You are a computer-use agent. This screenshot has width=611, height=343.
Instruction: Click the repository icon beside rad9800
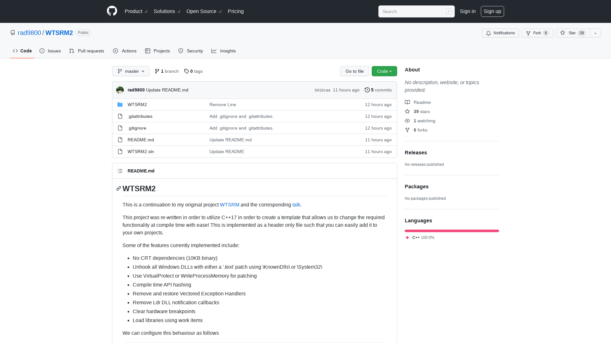tap(13, 33)
